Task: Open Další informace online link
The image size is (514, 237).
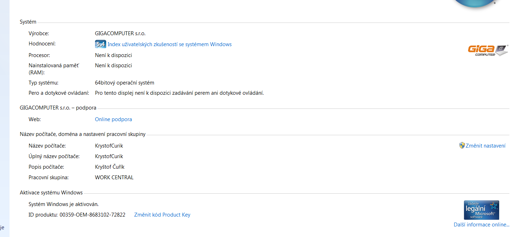Action: pyautogui.click(x=481, y=225)
